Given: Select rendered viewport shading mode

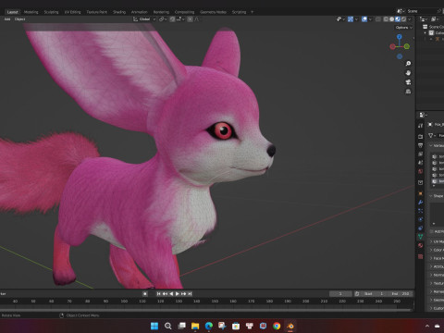Looking at the screenshot, I should (403, 19).
